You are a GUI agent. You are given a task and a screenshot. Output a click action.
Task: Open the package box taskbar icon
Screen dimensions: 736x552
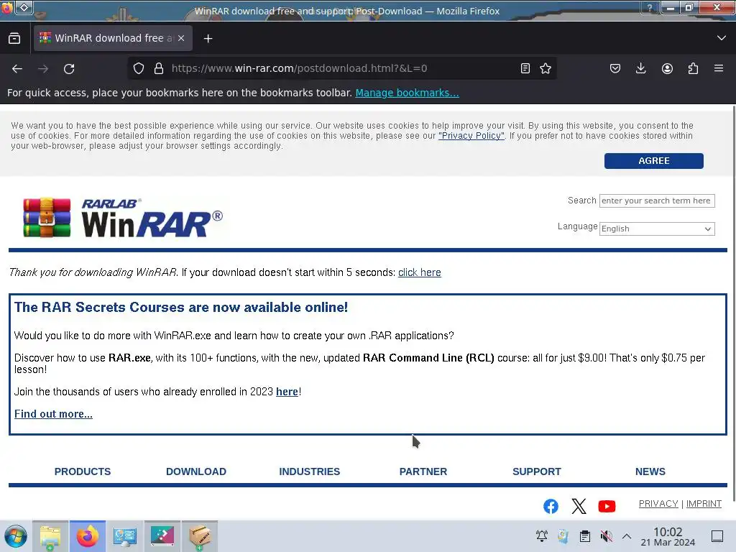pyautogui.click(x=200, y=536)
